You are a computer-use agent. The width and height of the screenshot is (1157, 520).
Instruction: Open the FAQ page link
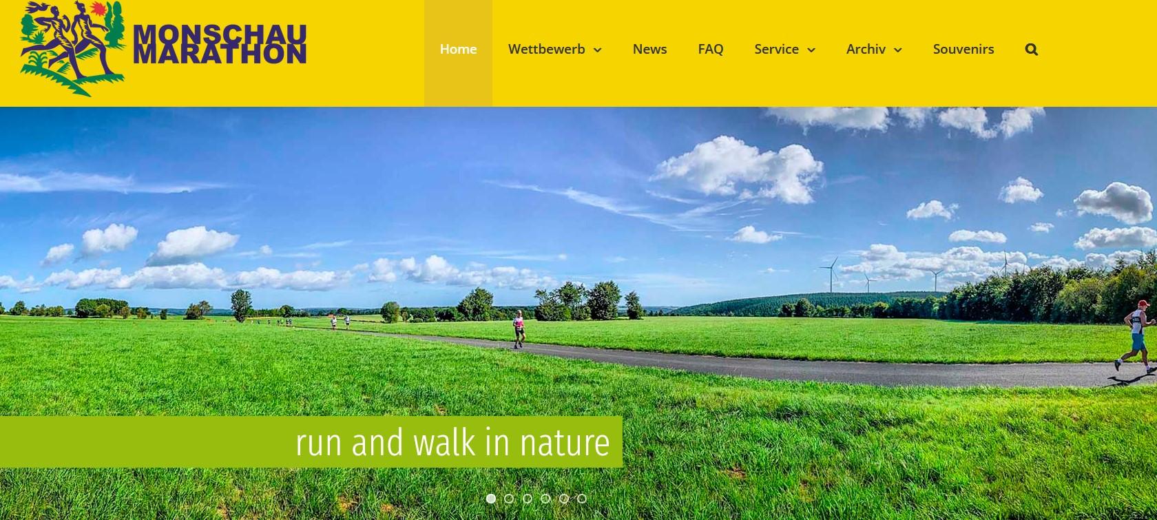(711, 49)
